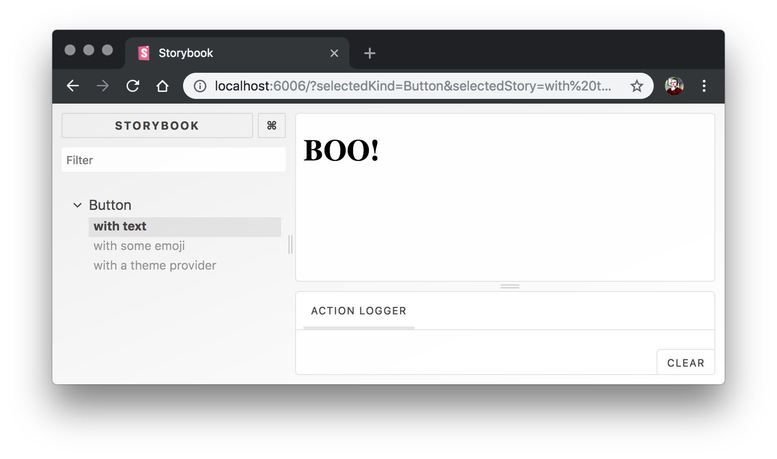Open the keyboard shortcuts command-key button

click(272, 125)
